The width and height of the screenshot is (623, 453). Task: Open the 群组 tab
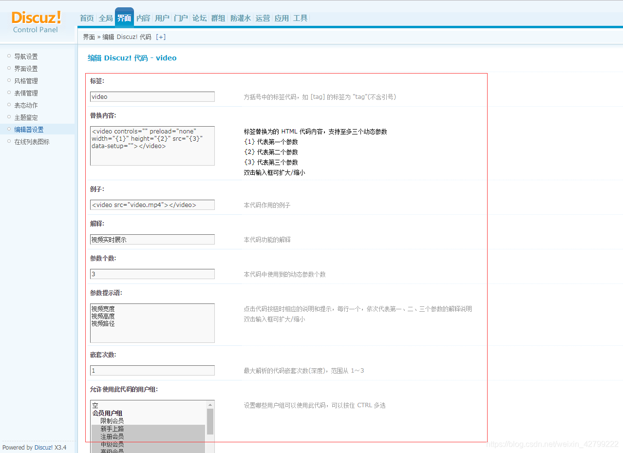218,18
